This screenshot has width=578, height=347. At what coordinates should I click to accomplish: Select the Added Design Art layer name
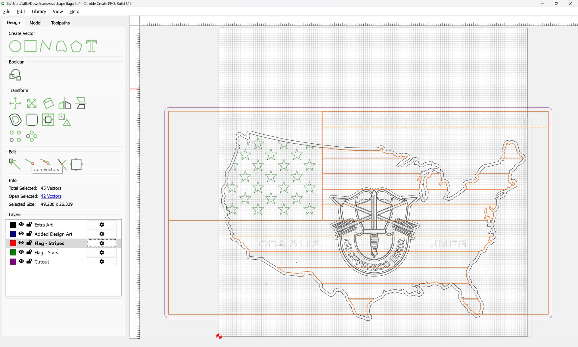pyautogui.click(x=53, y=234)
